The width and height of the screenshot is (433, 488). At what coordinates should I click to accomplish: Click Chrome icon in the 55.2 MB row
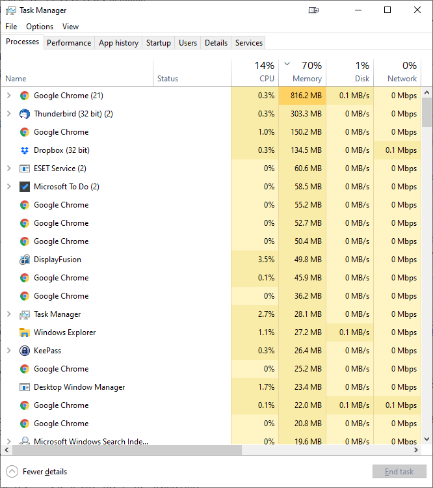(25, 205)
